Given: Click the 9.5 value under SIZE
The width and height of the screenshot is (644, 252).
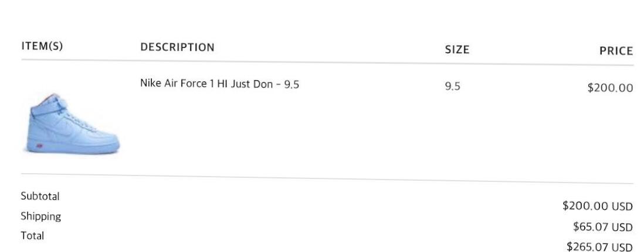Looking at the screenshot, I should (x=452, y=87).
